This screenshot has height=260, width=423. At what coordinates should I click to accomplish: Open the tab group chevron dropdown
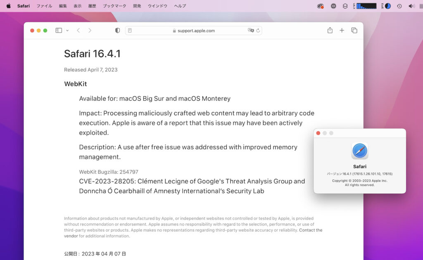click(x=67, y=31)
